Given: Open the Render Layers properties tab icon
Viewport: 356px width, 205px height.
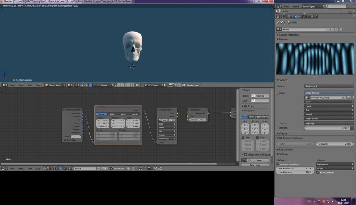Looking at the screenshot, I should (x=289, y=16).
